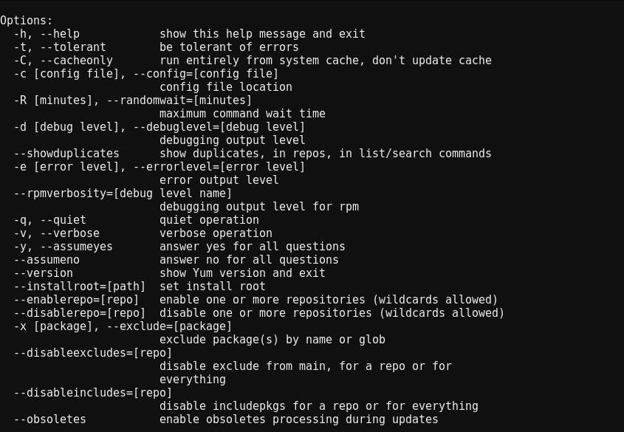Click the --obsoletes option text
Image resolution: width=624 pixels, height=432 pixels.
[x=50, y=419]
